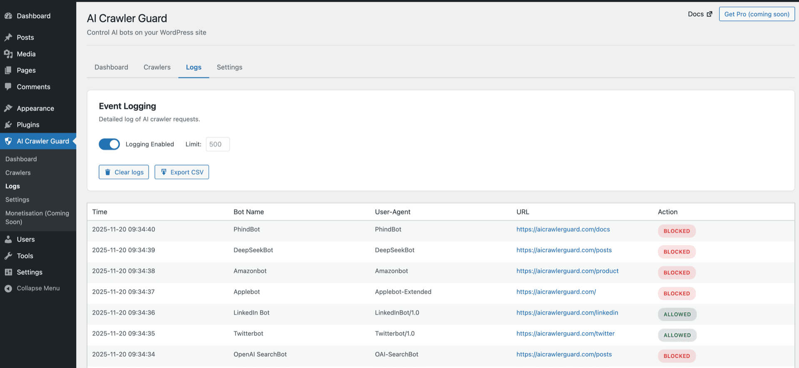799x368 pixels.
Task: Click the Action column header
Action: coord(667,212)
